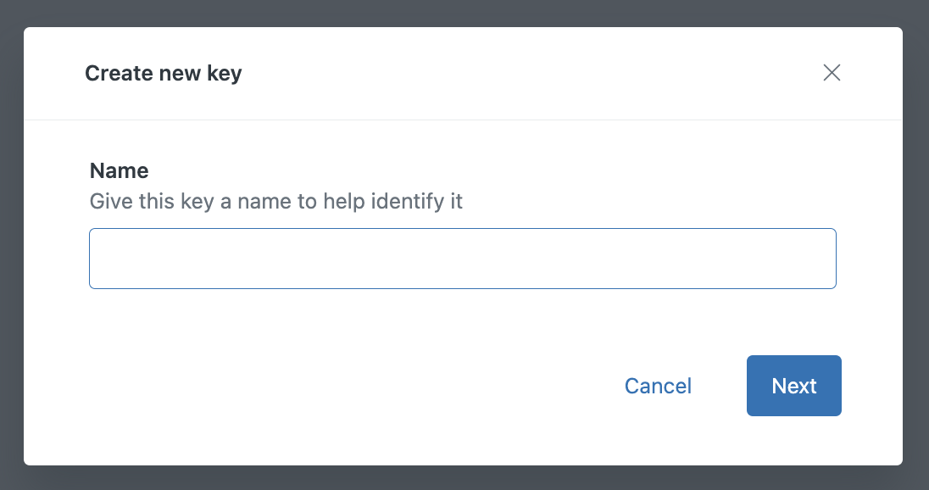Click the X icon in dialog header
The image size is (929, 490).
[832, 73]
